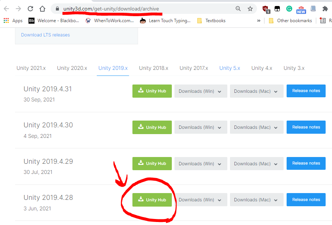Screen dimensions: 332x225
Task: Click the date text 30 Sep, 2021
Action: point(39,100)
